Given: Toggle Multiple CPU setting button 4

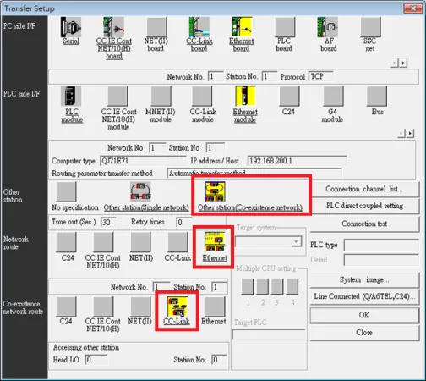Looking at the screenshot, I should pyautogui.click(x=292, y=286).
